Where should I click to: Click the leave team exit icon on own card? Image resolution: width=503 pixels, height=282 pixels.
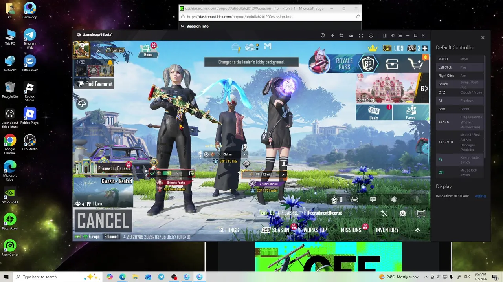pyautogui.click(x=191, y=173)
